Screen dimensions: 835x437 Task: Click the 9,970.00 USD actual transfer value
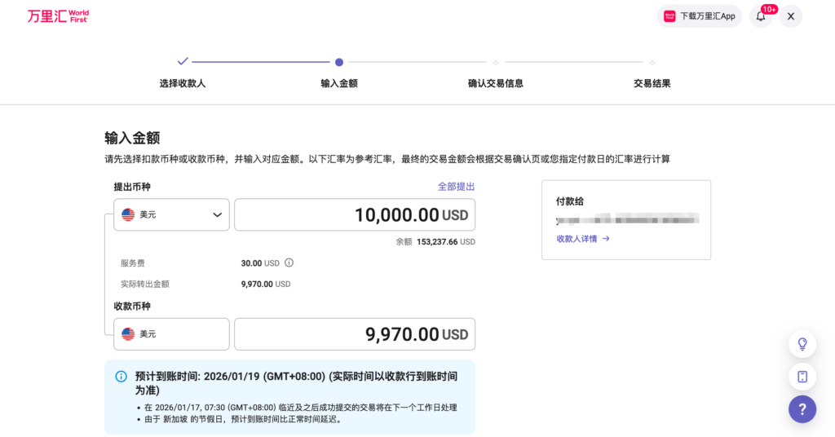[266, 284]
